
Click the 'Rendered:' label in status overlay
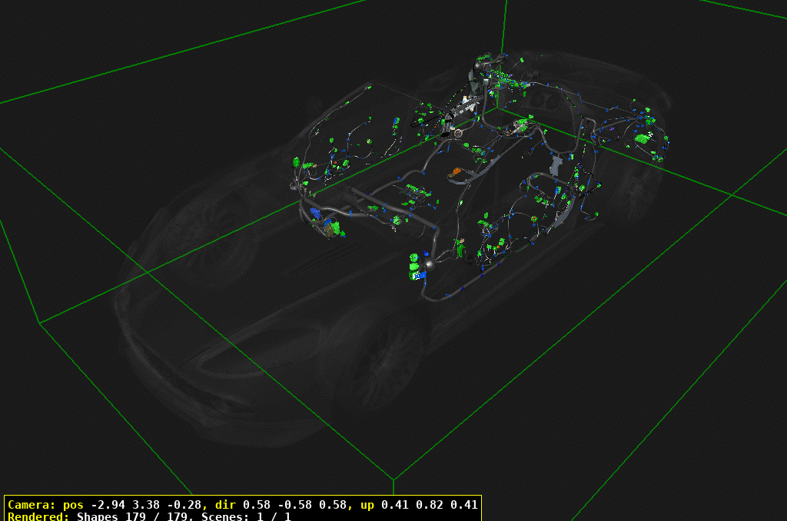click(x=38, y=516)
